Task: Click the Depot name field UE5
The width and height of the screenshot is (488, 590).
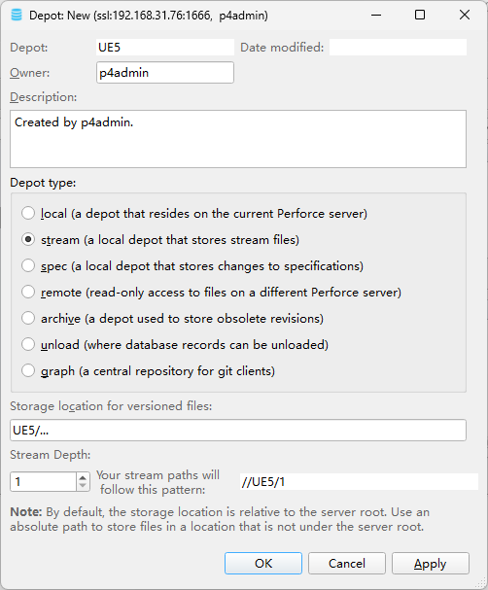Action: (165, 48)
